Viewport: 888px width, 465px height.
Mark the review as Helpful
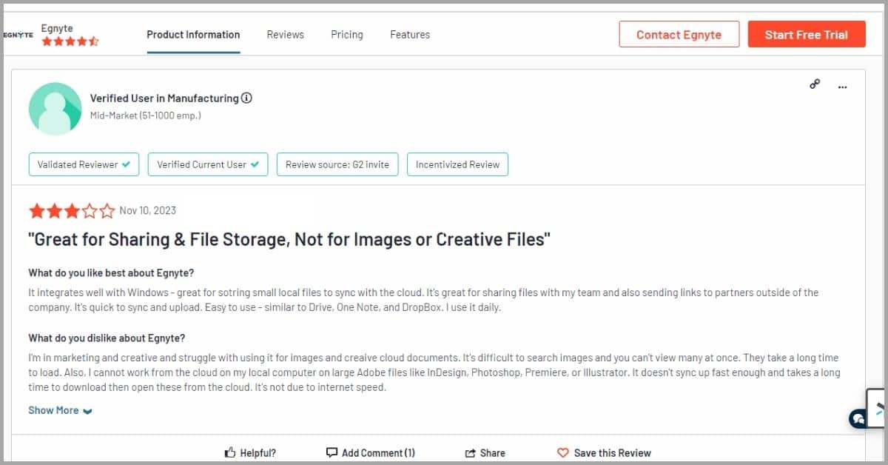[x=250, y=452]
